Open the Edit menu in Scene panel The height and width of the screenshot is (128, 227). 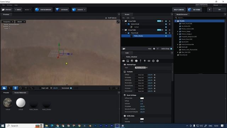pos(128,18)
